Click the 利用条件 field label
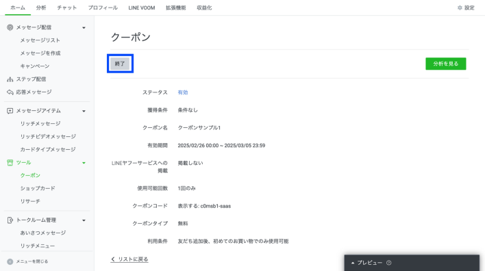The height and width of the screenshot is (271, 485). click(158, 242)
